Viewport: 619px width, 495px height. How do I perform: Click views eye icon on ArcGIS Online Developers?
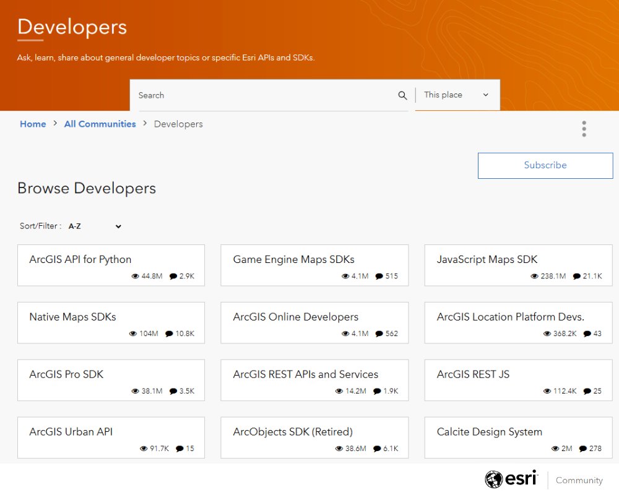coord(345,334)
